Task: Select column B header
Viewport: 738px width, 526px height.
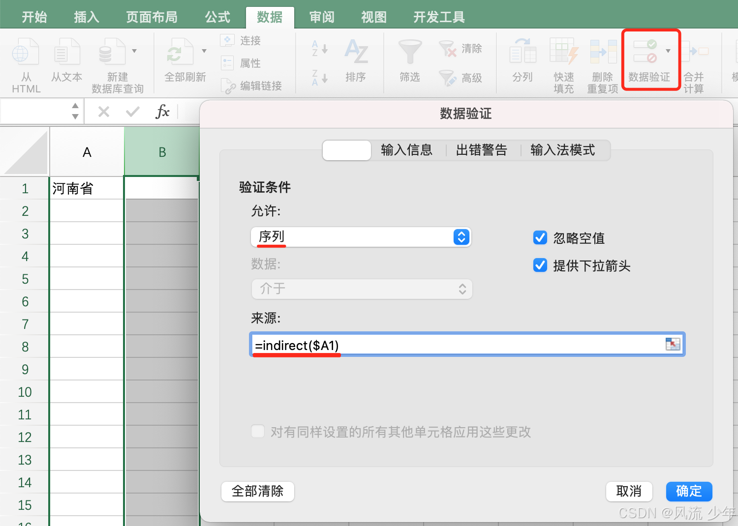Action: point(162,152)
